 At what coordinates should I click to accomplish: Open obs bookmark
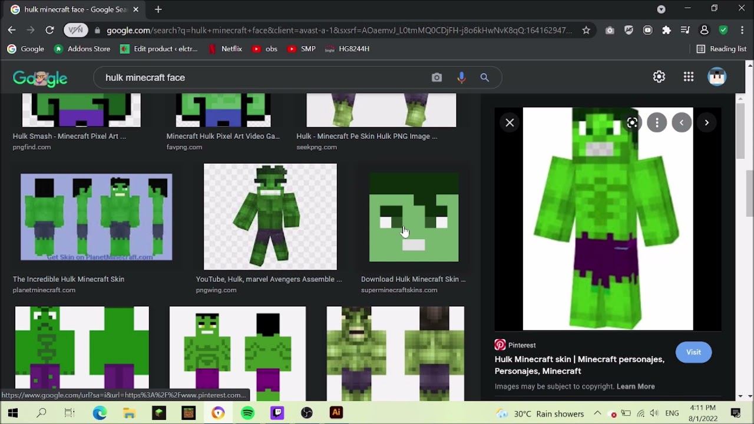coord(264,49)
